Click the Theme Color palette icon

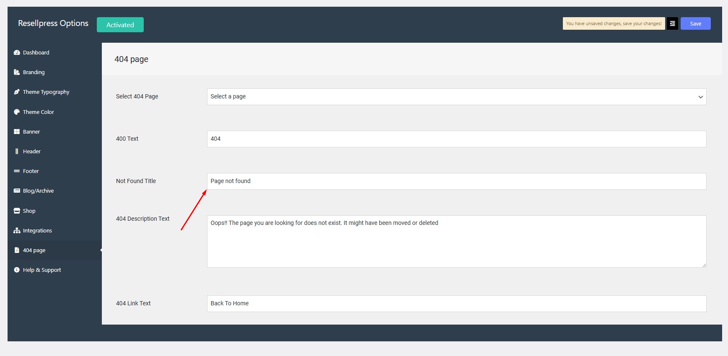pyautogui.click(x=17, y=112)
